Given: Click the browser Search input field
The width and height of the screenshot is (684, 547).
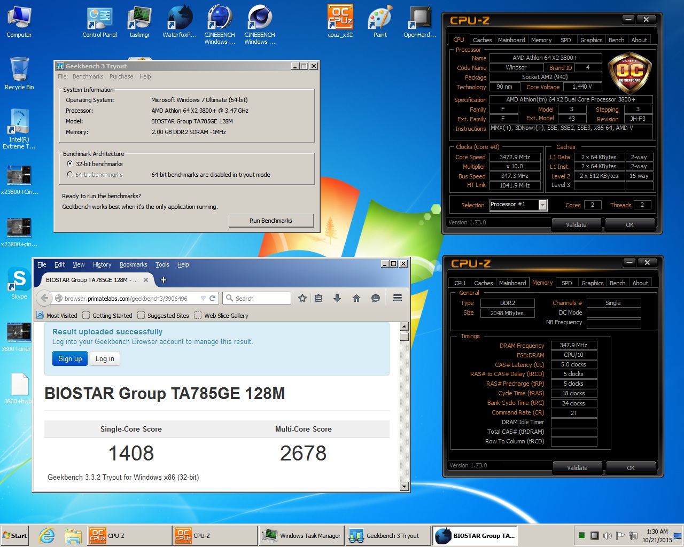Looking at the screenshot, I should click(x=256, y=298).
